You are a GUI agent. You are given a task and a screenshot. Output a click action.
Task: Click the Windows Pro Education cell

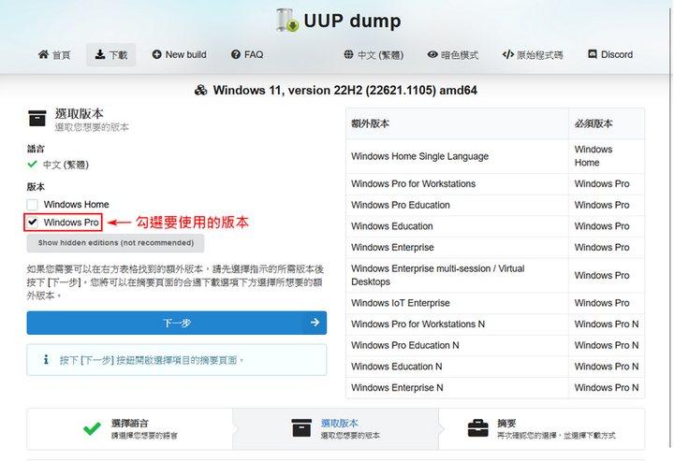click(x=457, y=205)
